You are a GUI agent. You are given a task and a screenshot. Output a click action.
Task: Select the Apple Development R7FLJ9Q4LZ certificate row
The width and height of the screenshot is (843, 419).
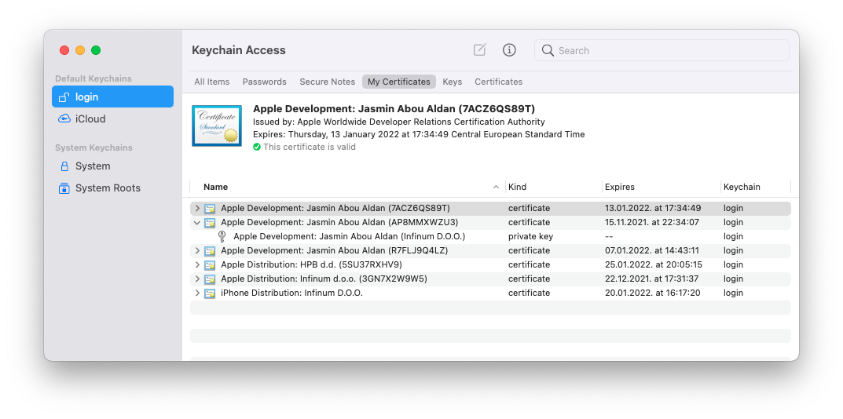pos(334,251)
